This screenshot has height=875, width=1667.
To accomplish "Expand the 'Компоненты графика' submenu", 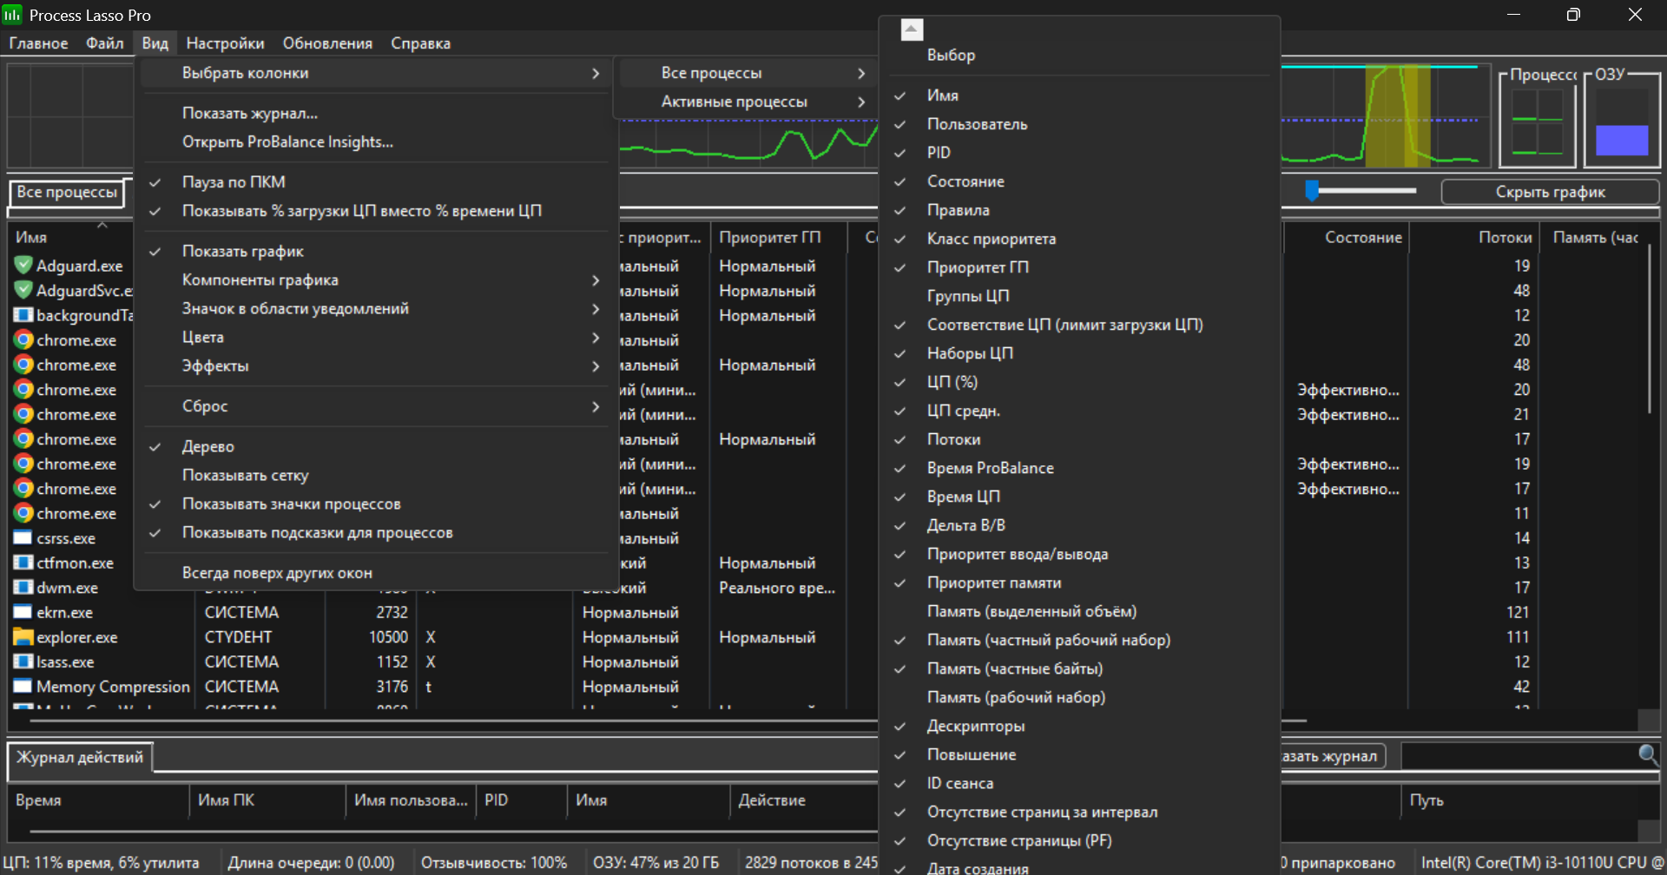I will click(260, 280).
